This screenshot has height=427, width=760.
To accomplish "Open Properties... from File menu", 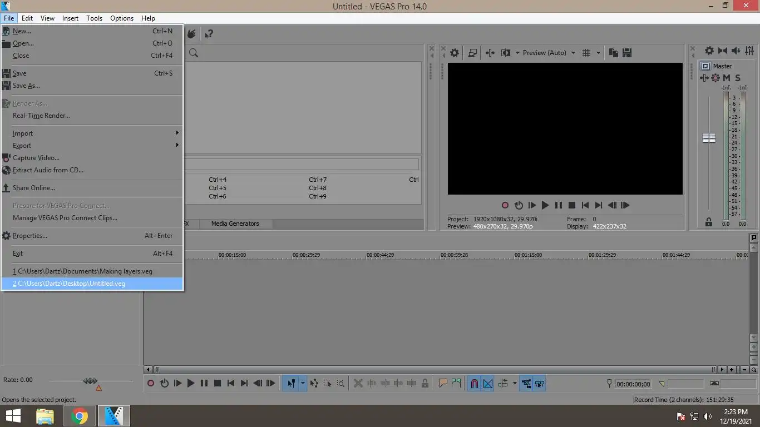I will pyautogui.click(x=92, y=236).
